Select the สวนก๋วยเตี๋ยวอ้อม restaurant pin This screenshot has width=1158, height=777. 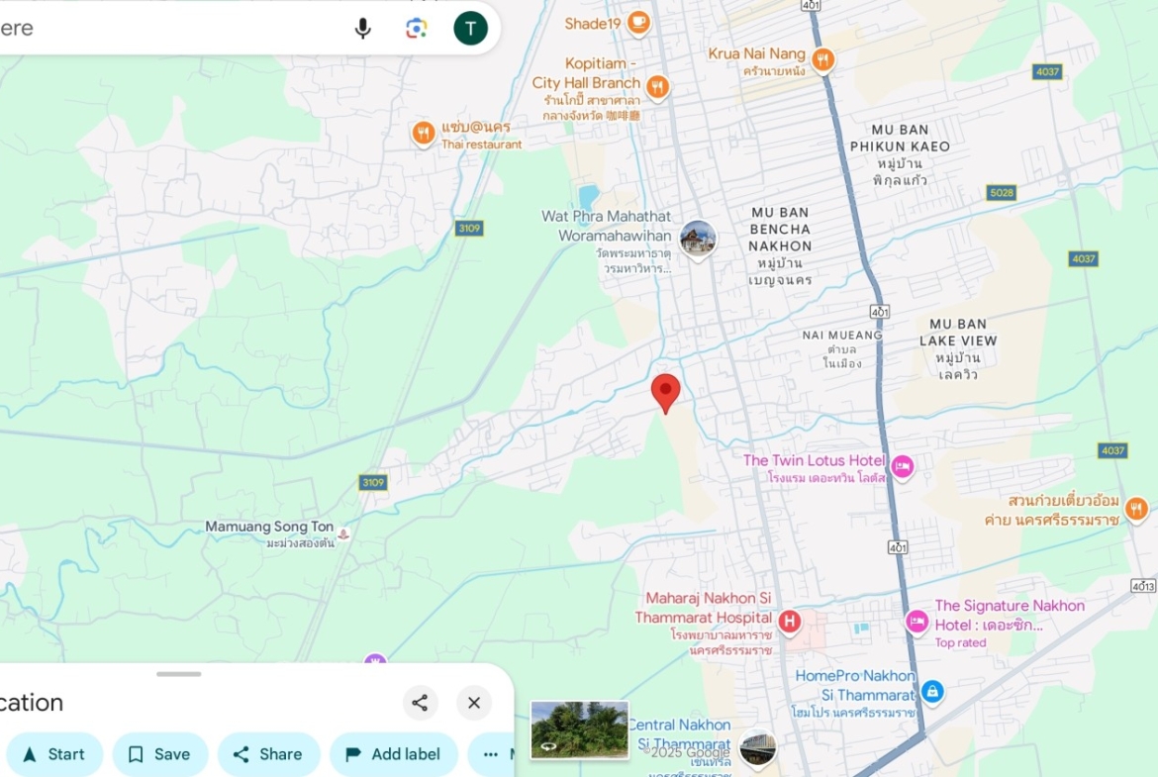point(1136,508)
